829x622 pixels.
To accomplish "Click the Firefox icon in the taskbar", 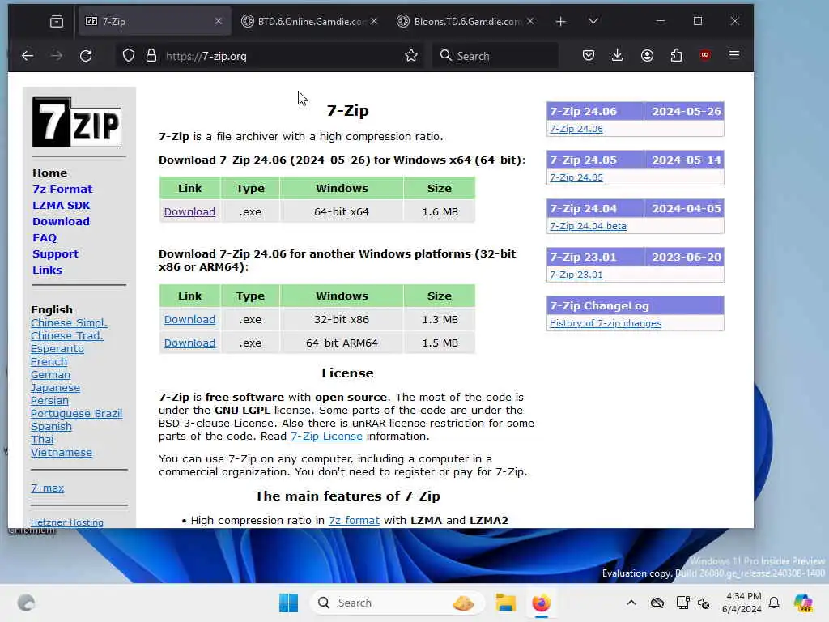I will click(x=541, y=603).
